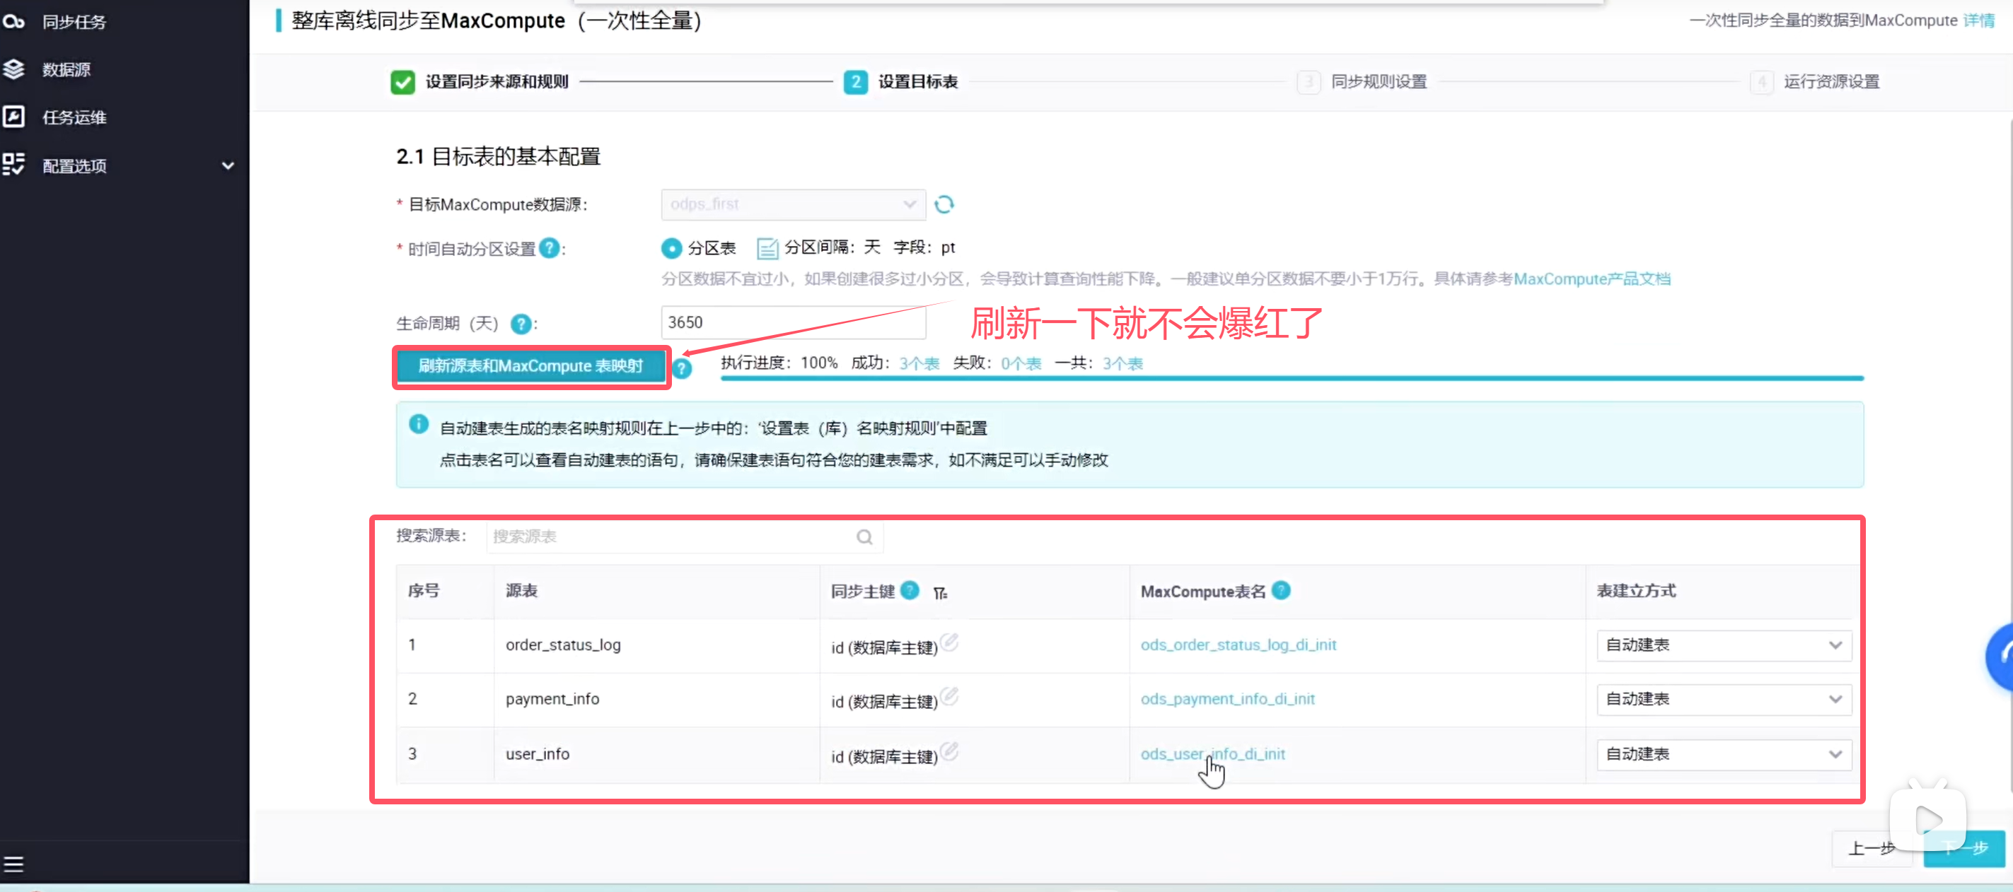Click help icon next to 生命周期
Viewport: 2013px width, 892px height.
pyautogui.click(x=521, y=324)
